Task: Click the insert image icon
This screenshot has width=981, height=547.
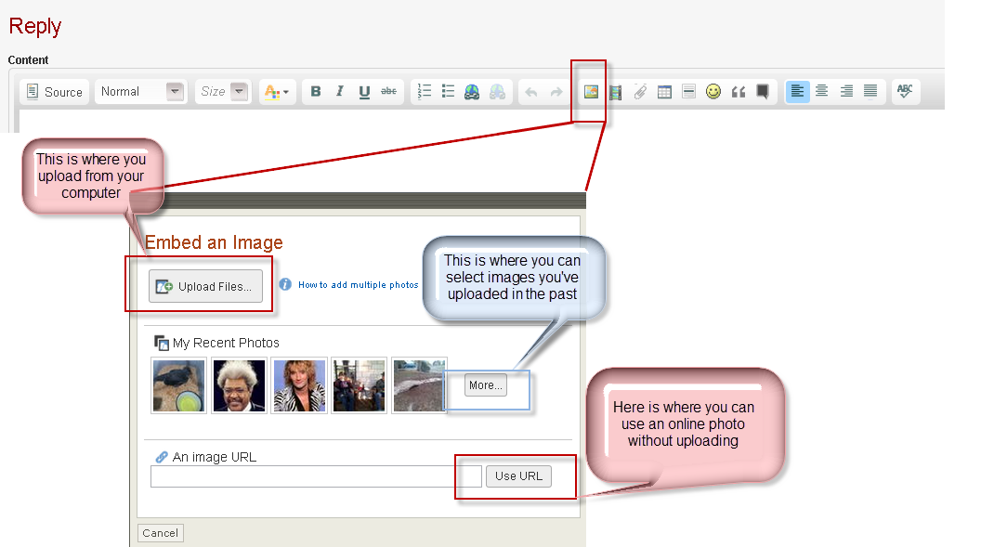Action: [x=590, y=92]
